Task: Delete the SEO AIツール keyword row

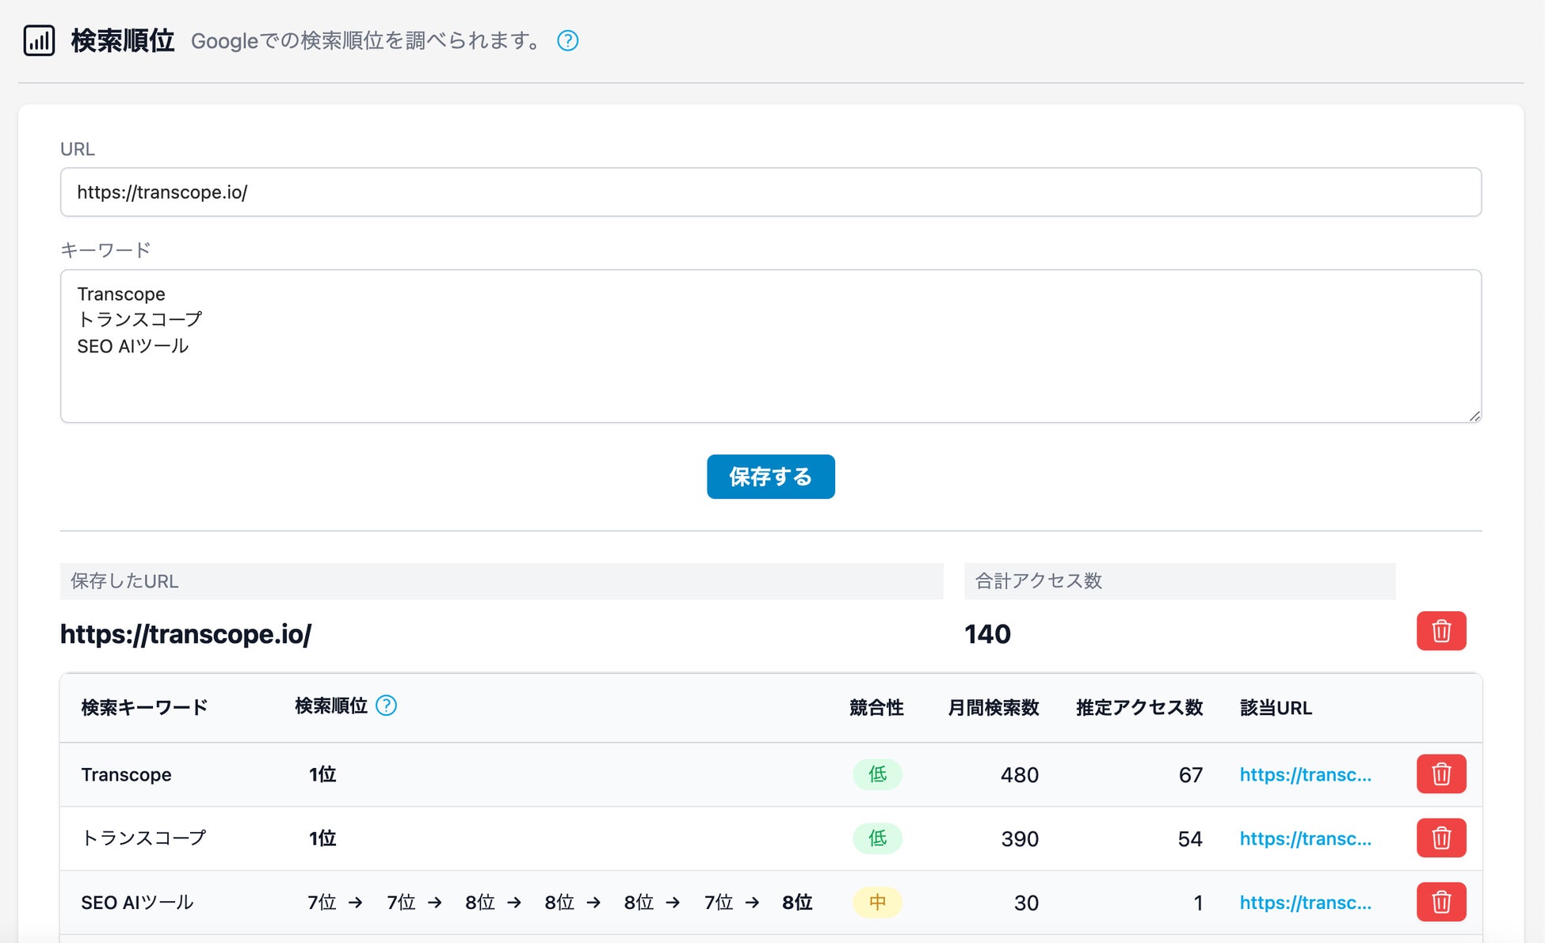Action: click(x=1440, y=903)
